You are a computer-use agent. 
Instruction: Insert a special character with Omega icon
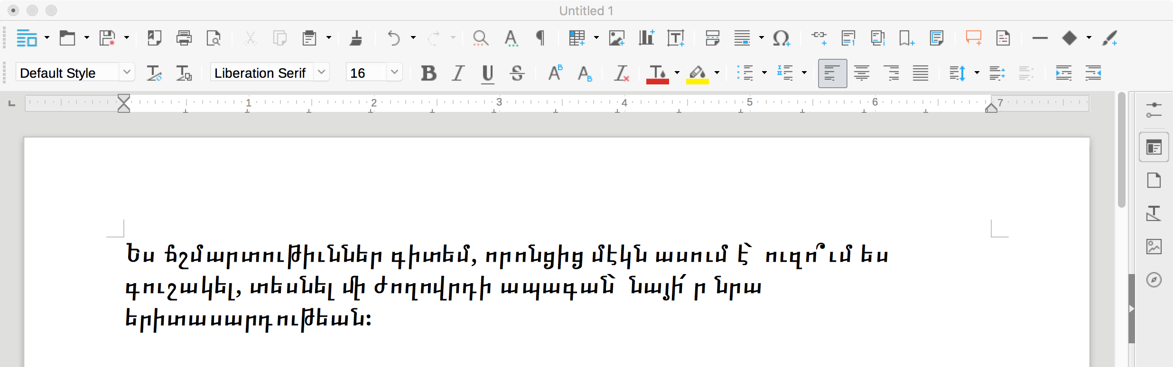click(x=781, y=38)
